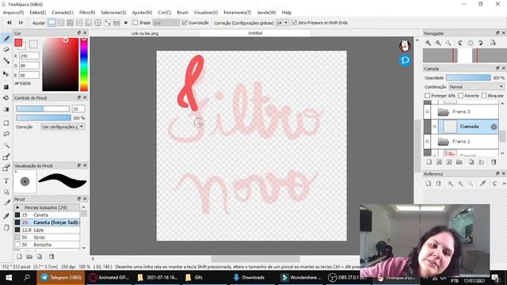Select the Spray brush
The image size is (507, 285).
[x=48, y=237]
